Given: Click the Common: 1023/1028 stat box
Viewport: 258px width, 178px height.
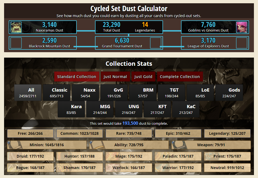Looking at the screenshot, I should click(79, 133).
